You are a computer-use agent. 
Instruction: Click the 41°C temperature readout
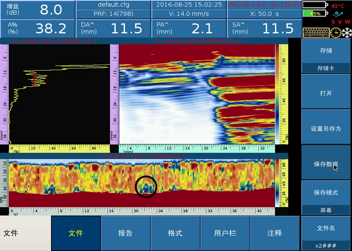[x=338, y=6]
